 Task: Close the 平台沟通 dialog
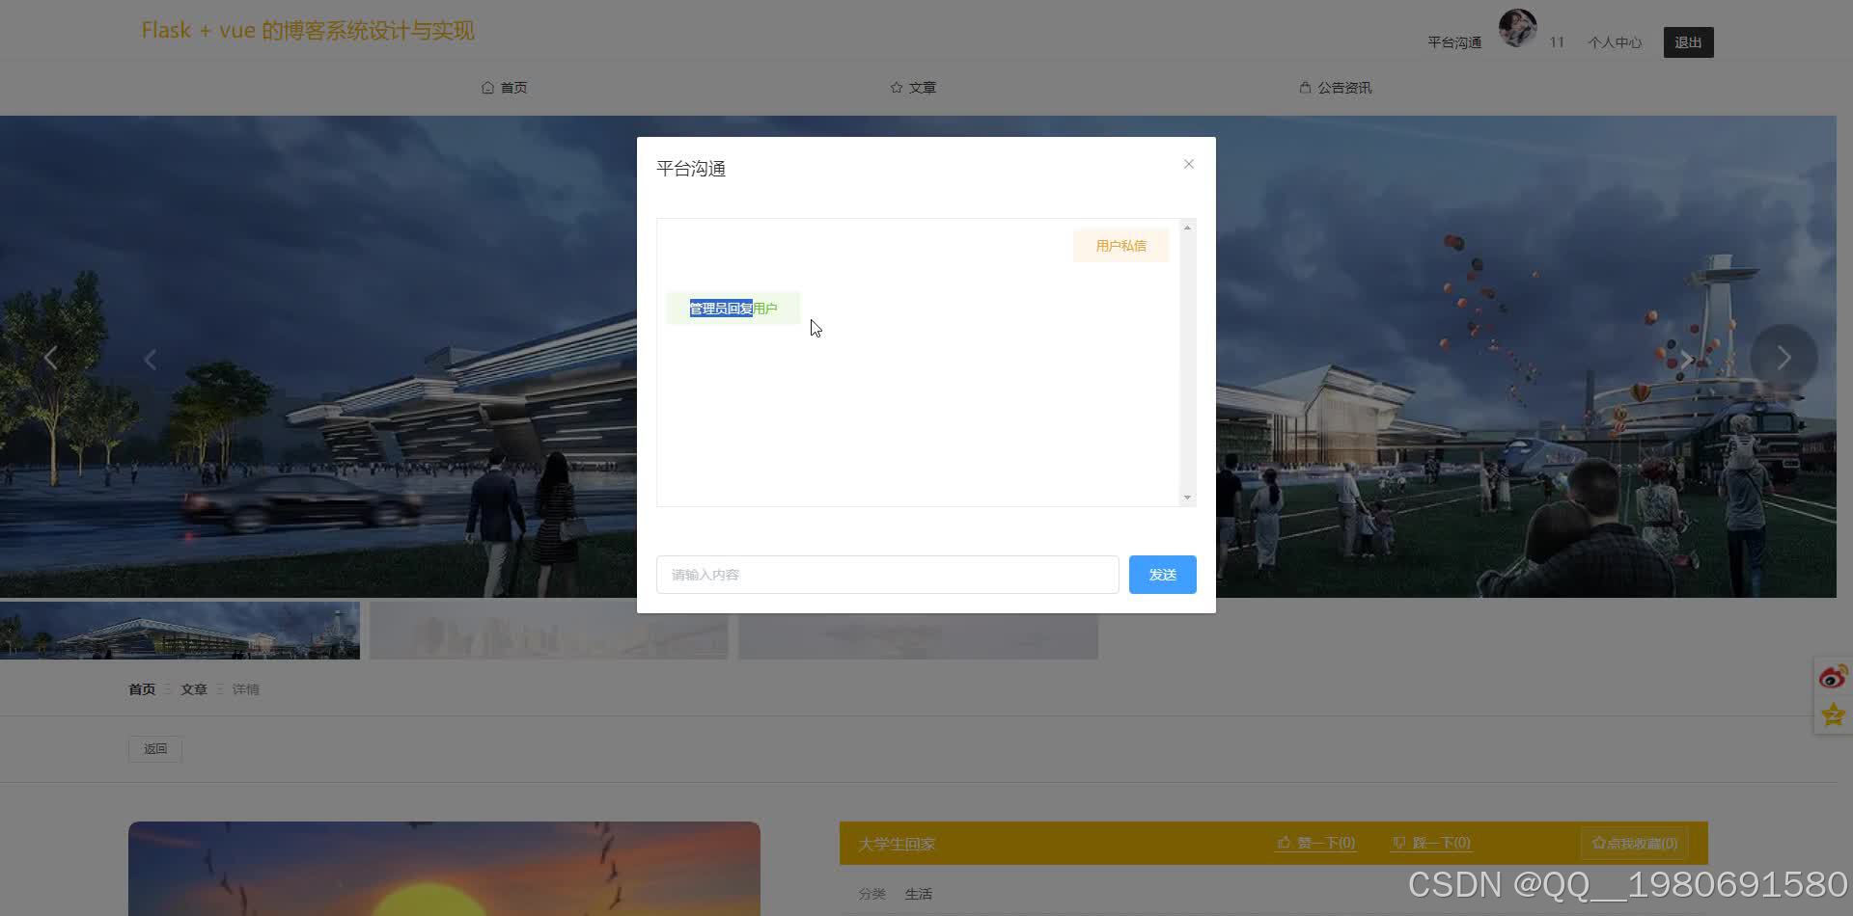[1189, 164]
